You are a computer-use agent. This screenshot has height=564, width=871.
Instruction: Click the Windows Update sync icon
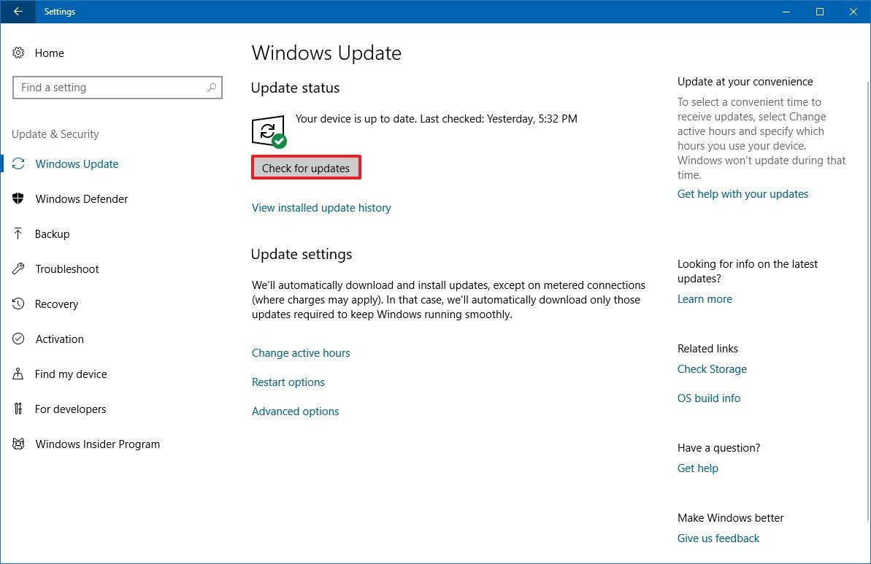pyautogui.click(x=20, y=163)
